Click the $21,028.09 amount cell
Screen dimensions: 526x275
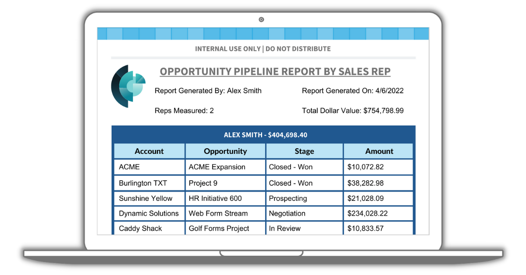(379, 198)
